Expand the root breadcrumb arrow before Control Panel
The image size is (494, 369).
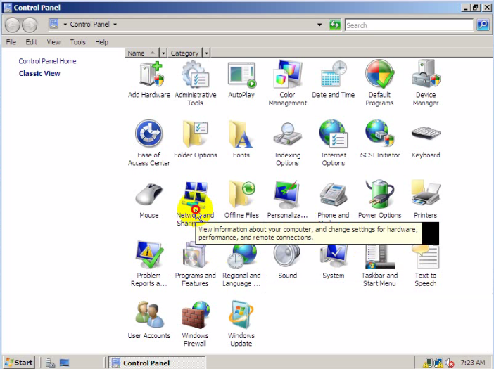tap(65, 24)
